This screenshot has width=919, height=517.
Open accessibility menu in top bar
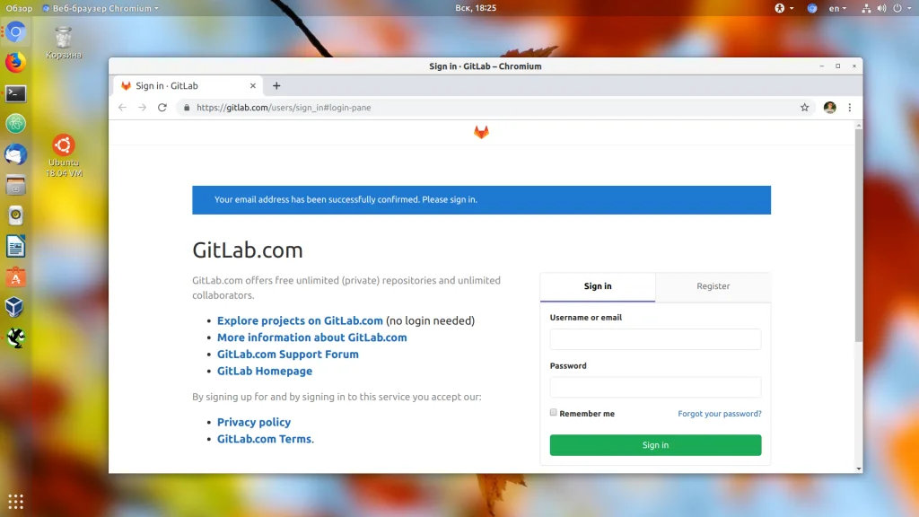(783, 8)
